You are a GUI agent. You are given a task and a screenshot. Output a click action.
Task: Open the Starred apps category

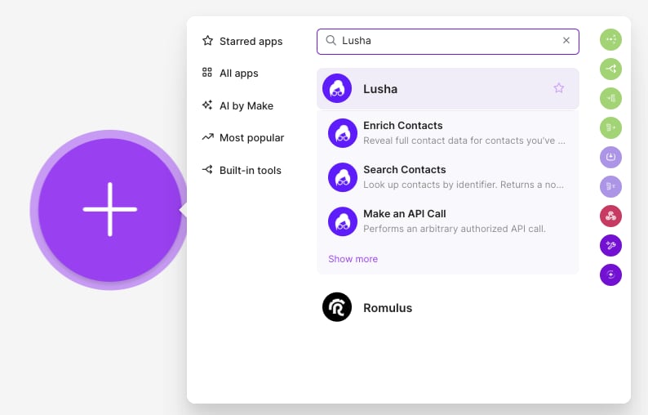[x=242, y=41]
